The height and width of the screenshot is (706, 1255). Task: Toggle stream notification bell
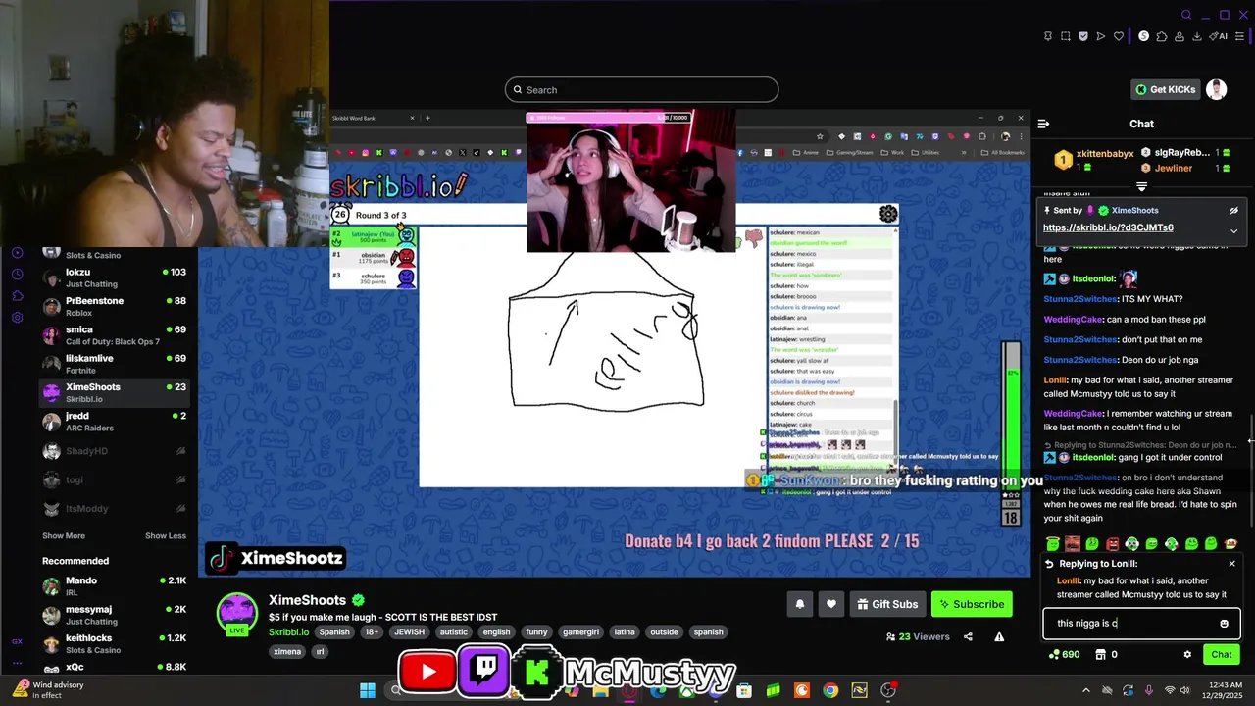(x=800, y=604)
